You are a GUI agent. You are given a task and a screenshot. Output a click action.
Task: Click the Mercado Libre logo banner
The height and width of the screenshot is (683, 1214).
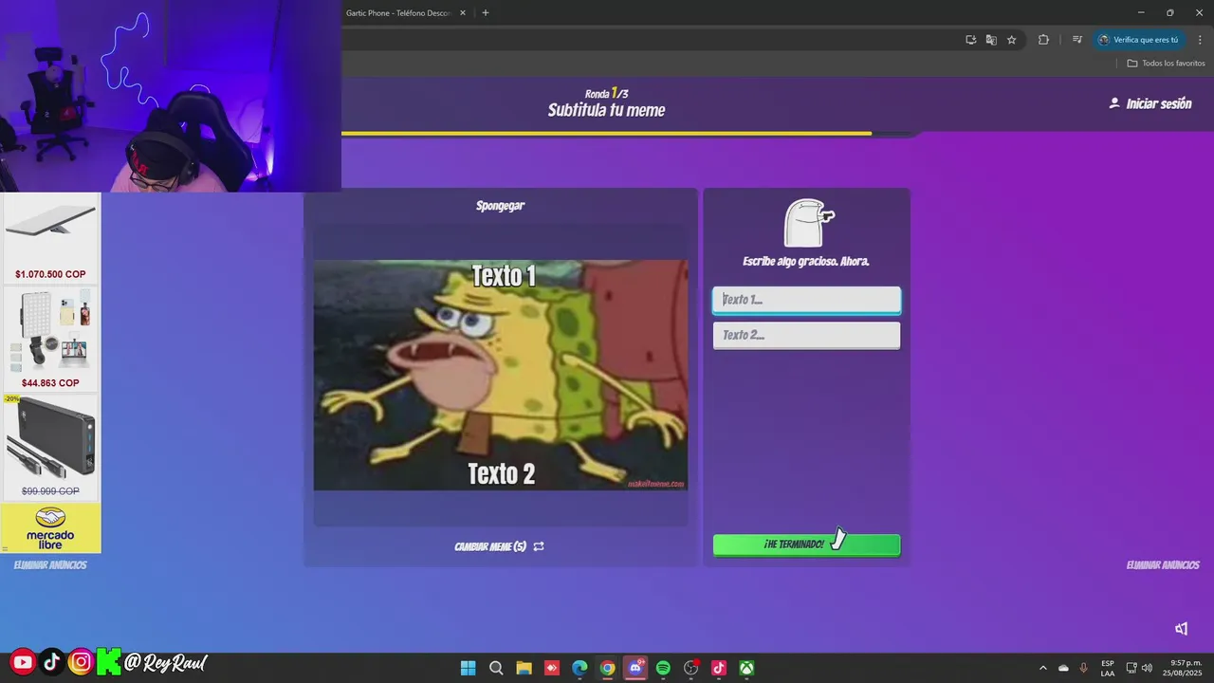pyautogui.click(x=50, y=528)
